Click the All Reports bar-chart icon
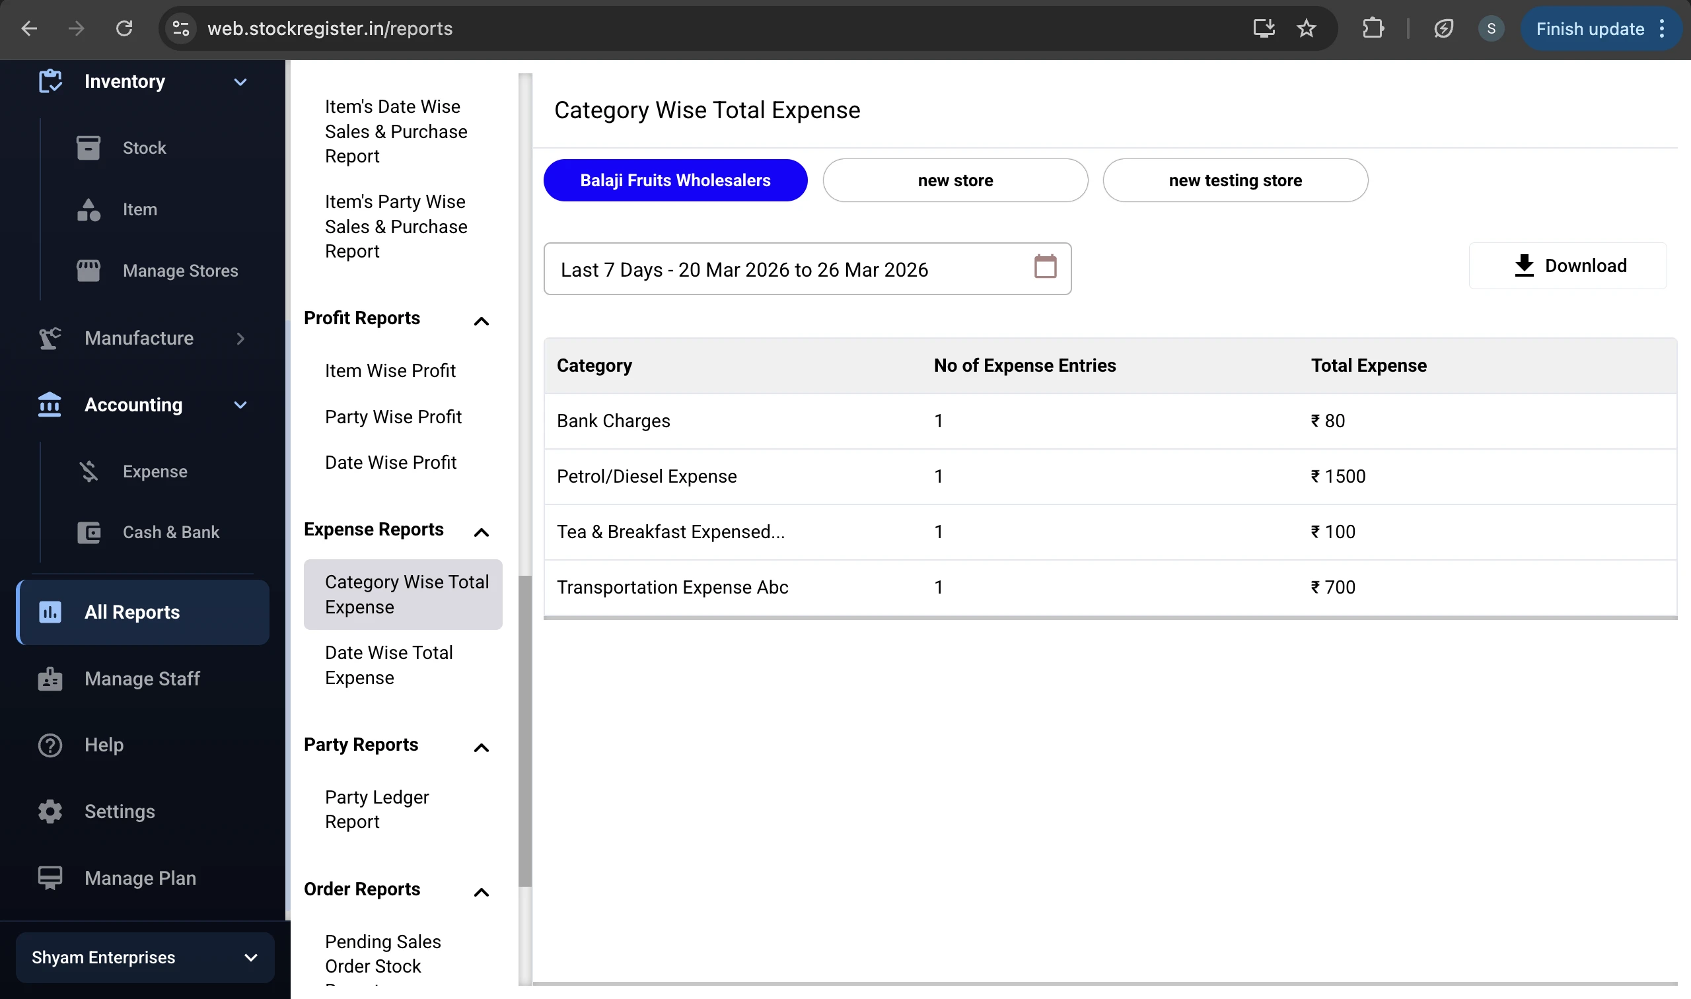The height and width of the screenshot is (999, 1691). click(50, 612)
